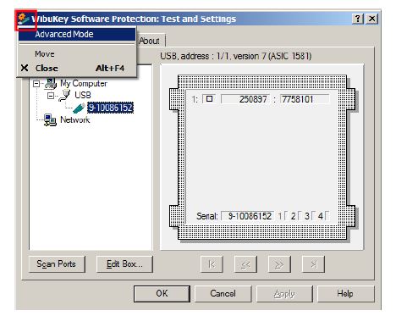Click the 7758101 user code field
Screen dimensions: 396x316
coord(305,99)
